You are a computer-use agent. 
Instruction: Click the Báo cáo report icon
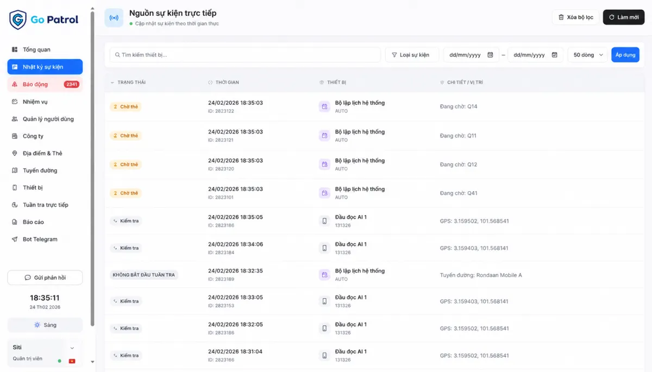[15, 222]
